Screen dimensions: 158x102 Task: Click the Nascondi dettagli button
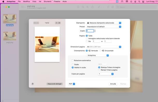(55, 84)
